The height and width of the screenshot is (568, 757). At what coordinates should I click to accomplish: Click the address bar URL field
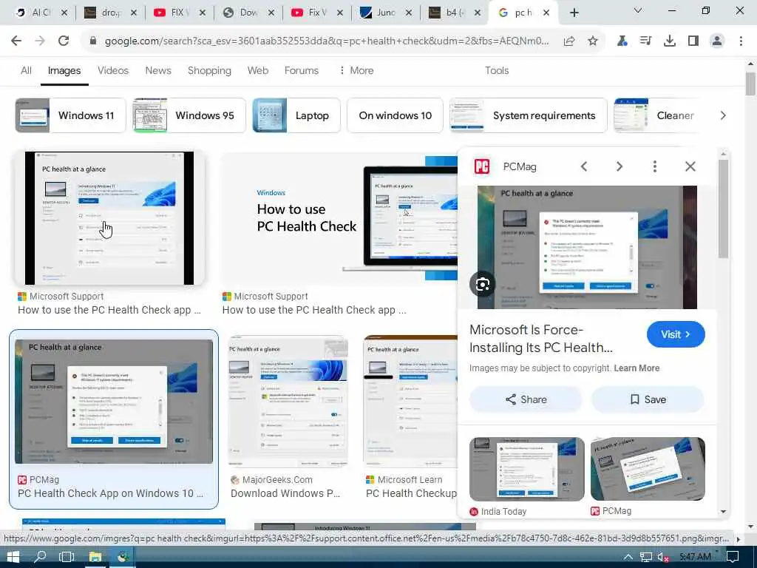(x=326, y=41)
